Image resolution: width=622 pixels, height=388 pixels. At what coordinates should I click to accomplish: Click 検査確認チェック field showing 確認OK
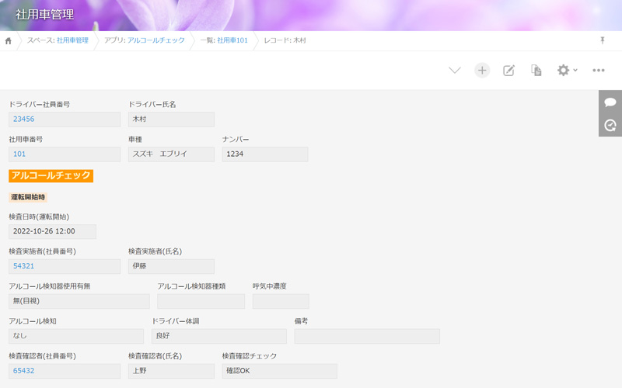click(280, 371)
